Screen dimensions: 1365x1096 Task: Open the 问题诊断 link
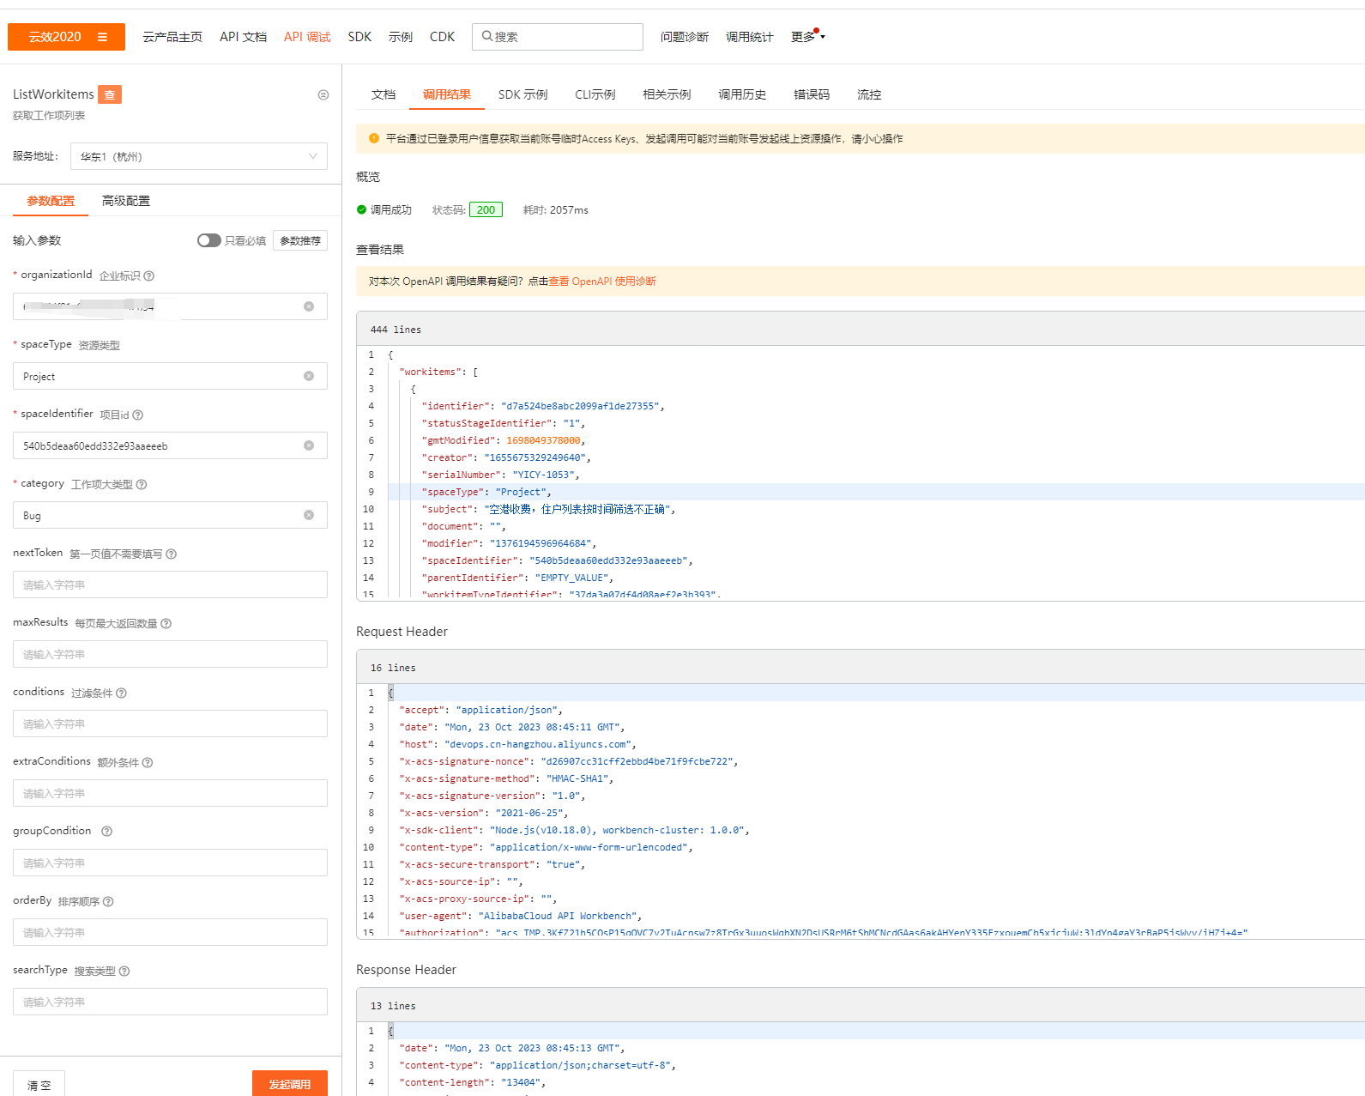click(x=685, y=37)
